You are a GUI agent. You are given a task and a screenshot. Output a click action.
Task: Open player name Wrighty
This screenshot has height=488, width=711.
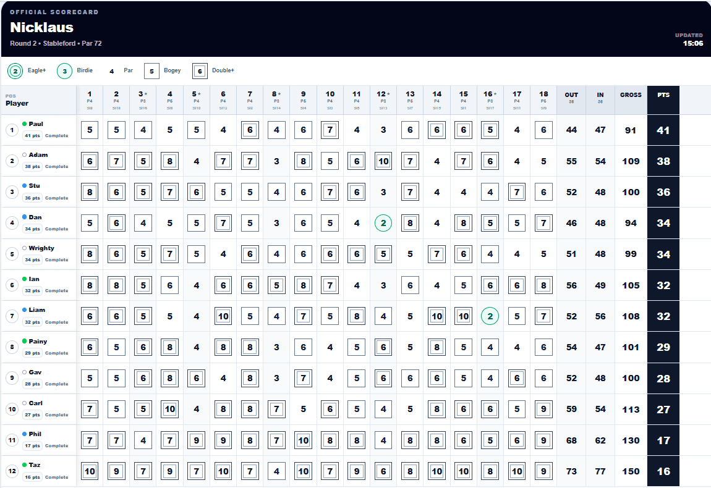[41, 248]
